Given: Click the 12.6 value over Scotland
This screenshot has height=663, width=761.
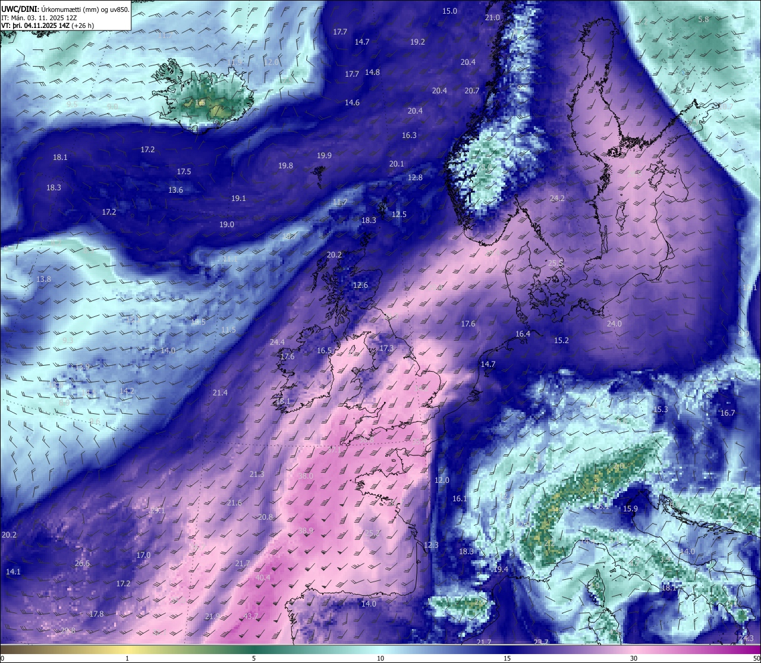Looking at the screenshot, I should click(x=360, y=285).
